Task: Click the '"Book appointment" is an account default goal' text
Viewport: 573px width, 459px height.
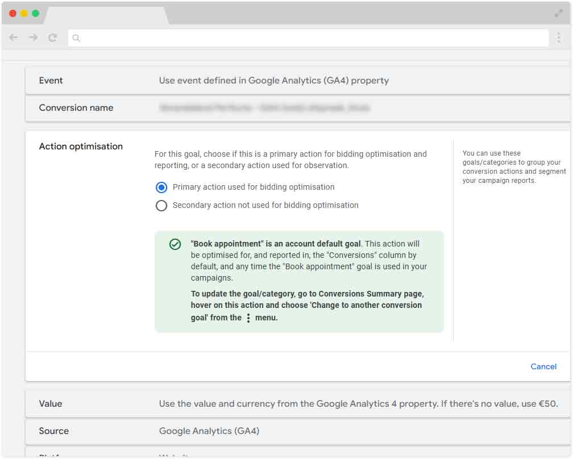Action: (276, 244)
